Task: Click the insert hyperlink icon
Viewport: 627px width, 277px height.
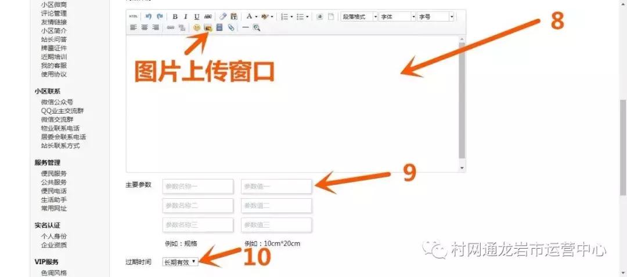Action: pos(171,28)
